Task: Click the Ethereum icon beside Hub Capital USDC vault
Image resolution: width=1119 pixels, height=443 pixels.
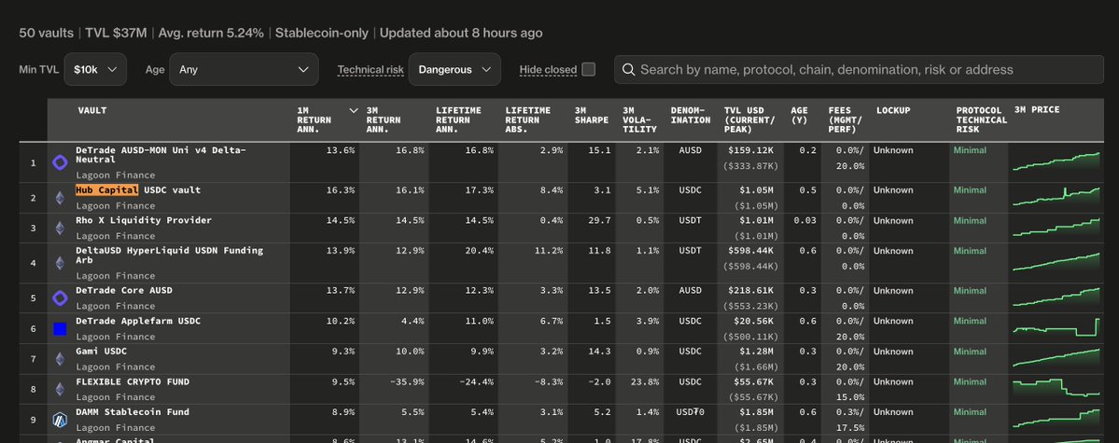Action: click(60, 198)
